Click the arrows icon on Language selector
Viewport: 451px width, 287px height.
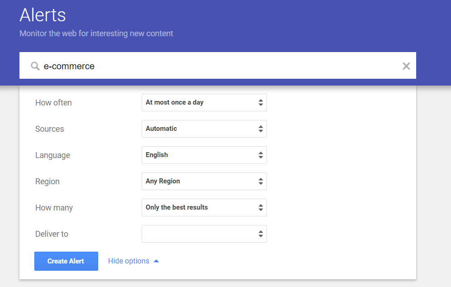[x=261, y=155]
